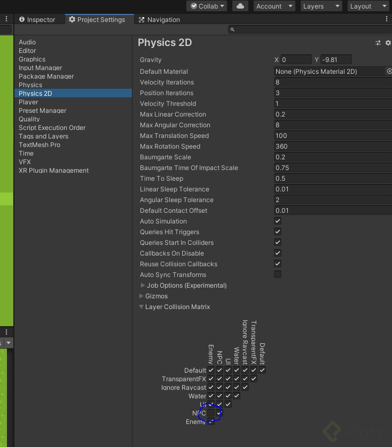Screen dimensions: 392x447
Task: Open the Layers dropdown
Action: pos(320,6)
